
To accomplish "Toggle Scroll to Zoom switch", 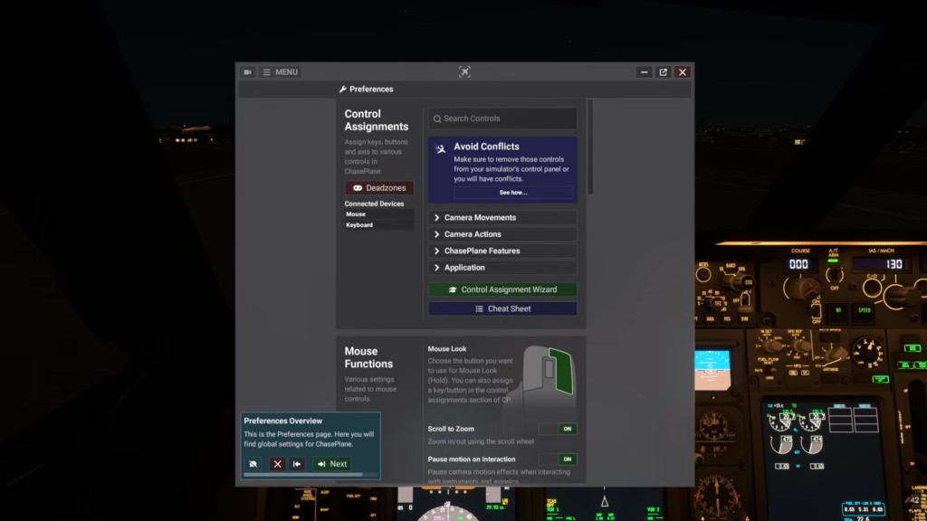I will tap(558, 429).
